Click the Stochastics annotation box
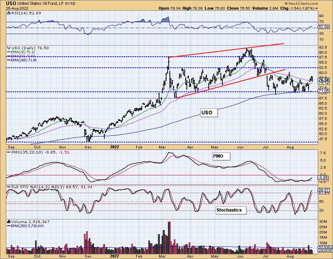 (231, 210)
